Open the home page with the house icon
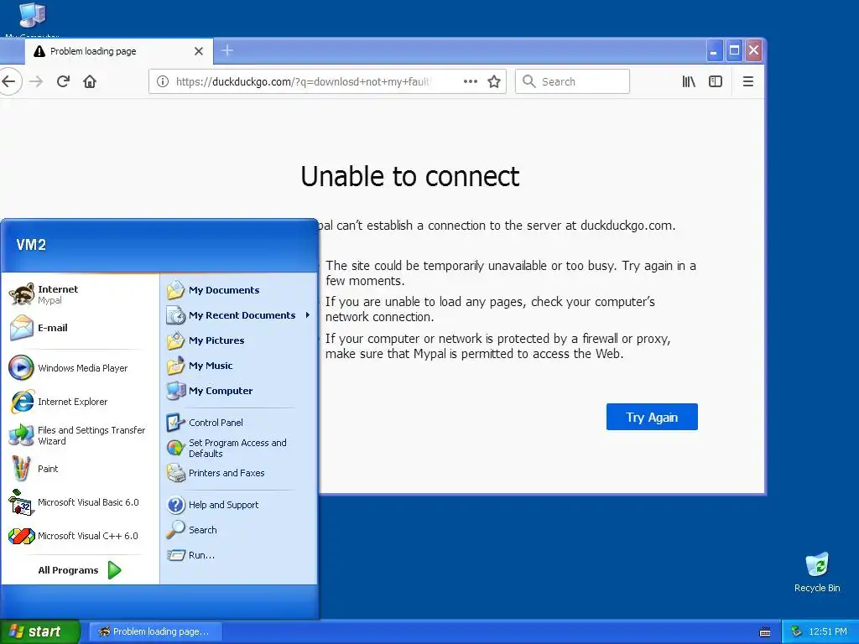The image size is (859, 644). 90,81
